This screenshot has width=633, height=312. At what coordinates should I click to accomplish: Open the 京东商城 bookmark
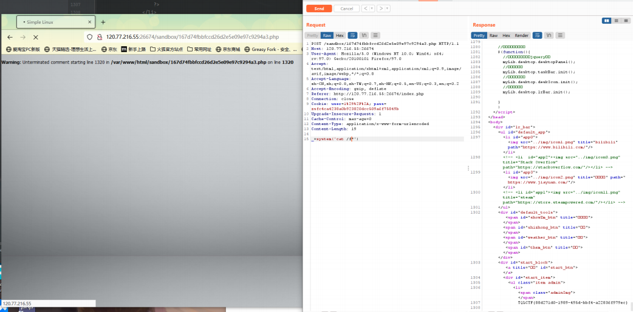[x=228, y=50]
